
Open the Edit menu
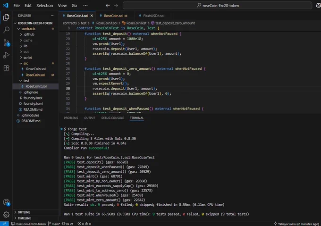click(28, 6)
